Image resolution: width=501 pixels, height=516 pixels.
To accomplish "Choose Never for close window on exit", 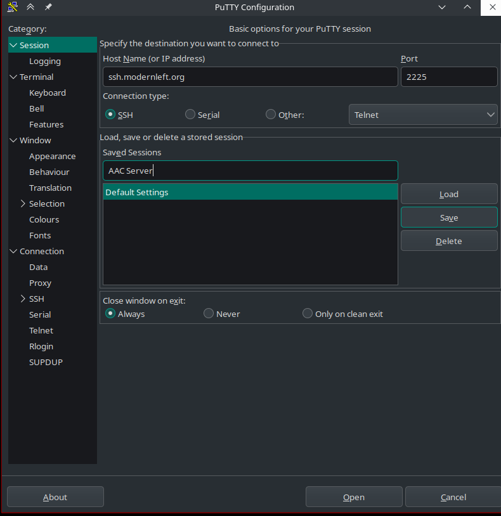I will click(209, 314).
